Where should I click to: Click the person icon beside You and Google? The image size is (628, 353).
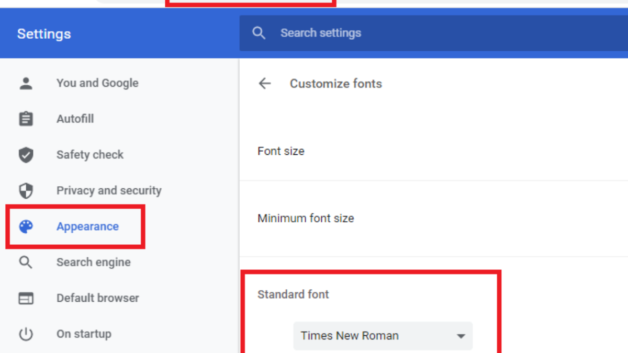[x=26, y=83]
